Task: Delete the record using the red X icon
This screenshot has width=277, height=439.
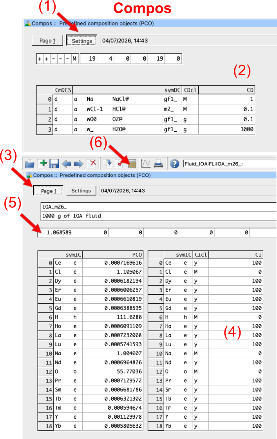Action: click(92, 163)
